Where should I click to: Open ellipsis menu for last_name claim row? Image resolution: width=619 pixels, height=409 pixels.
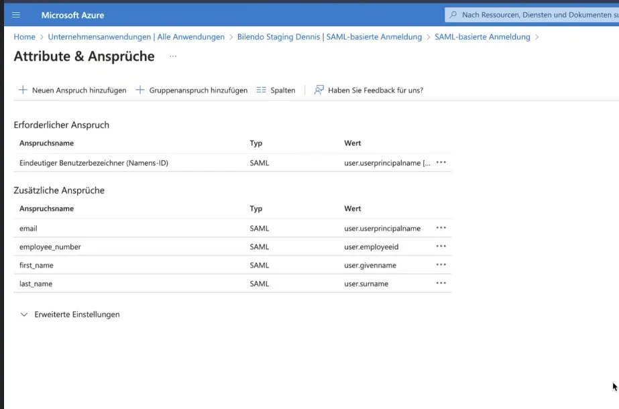[441, 284]
